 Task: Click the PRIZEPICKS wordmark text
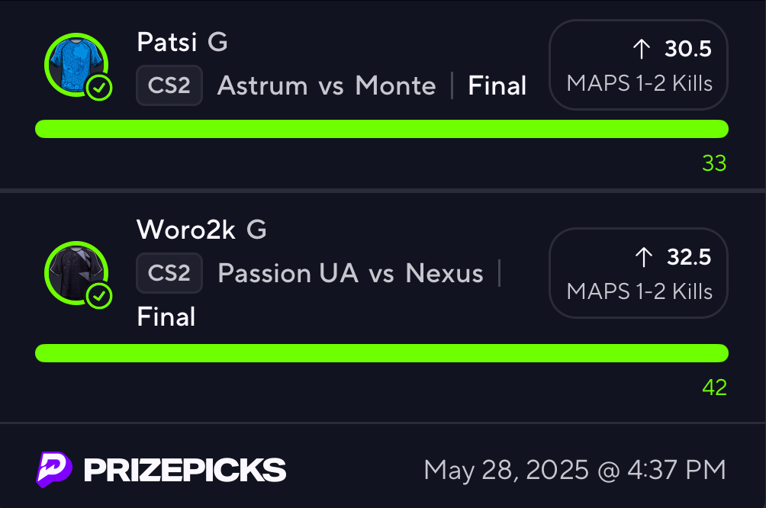click(185, 470)
